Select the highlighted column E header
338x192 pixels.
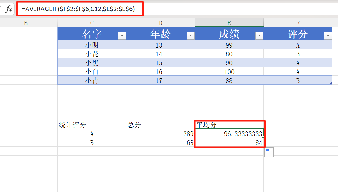[x=229, y=23]
